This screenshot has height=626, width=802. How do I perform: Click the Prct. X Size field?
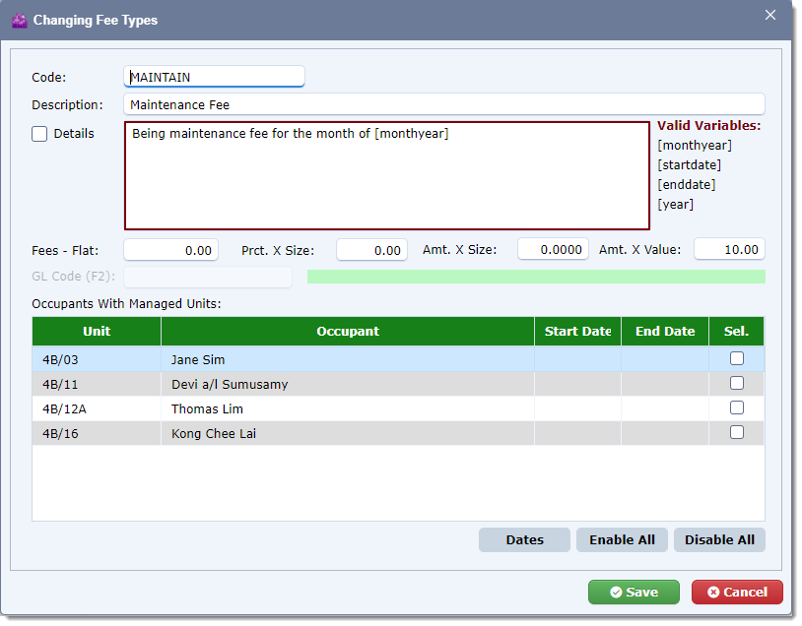pyautogui.click(x=371, y=250)
